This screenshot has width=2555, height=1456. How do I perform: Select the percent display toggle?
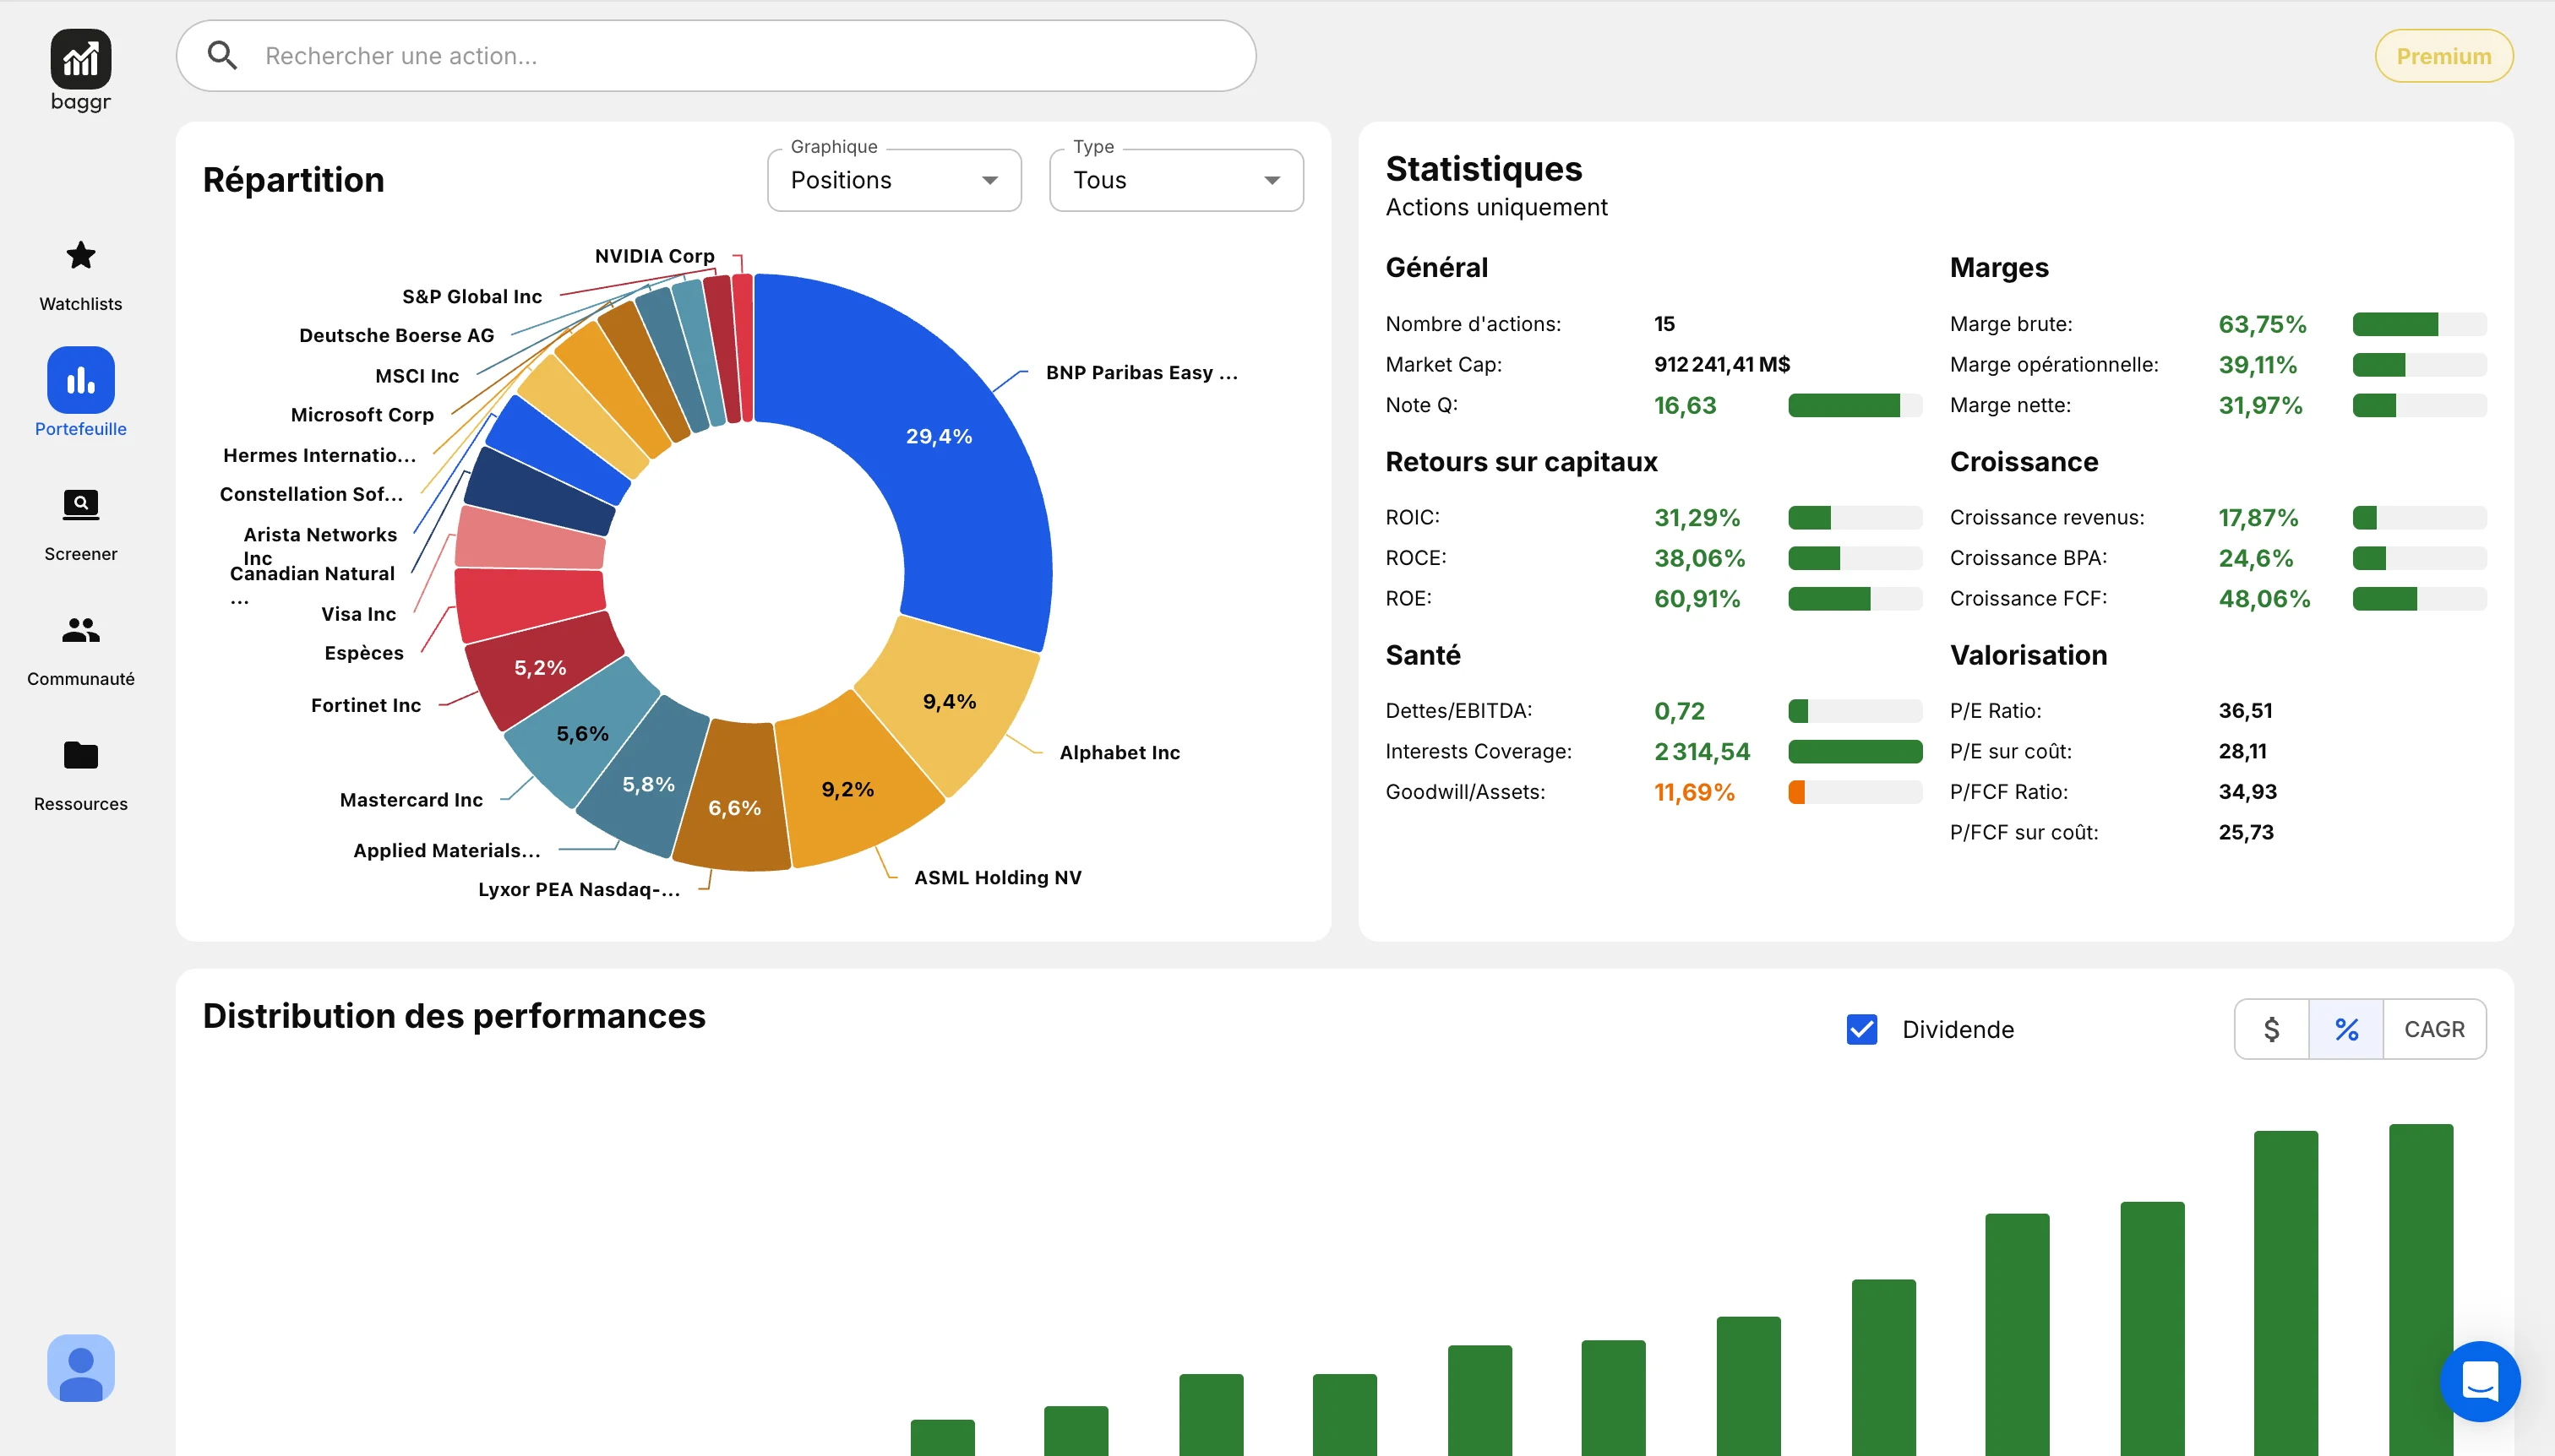coord(2346,1029)
